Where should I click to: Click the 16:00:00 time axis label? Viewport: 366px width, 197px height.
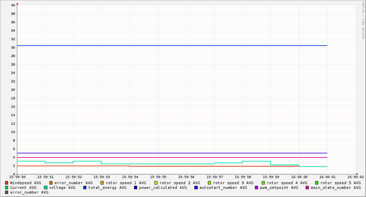tap(299, 177)
